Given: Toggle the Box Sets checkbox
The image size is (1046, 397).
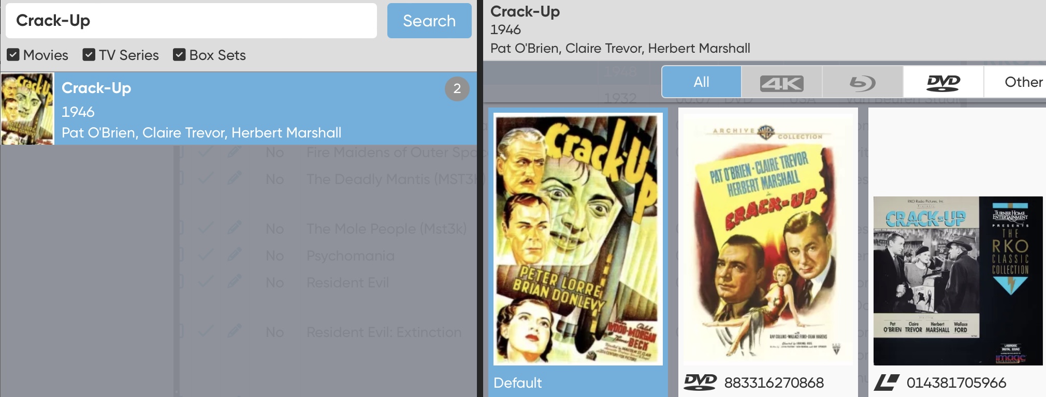Looking at the screenshot, I should coord(179,55).
